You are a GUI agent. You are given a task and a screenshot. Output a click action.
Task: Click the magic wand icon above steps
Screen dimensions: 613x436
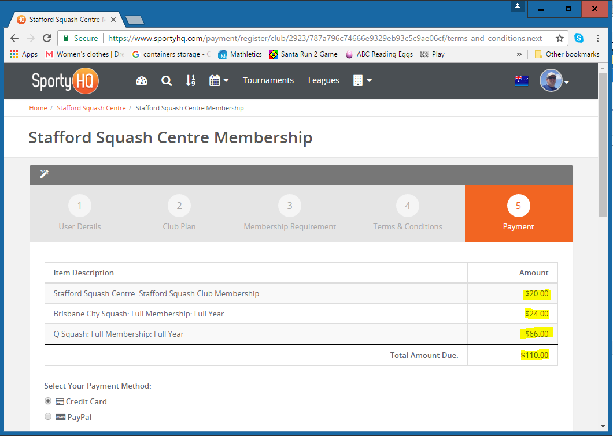pyautogui.click(x=44, y=174)
